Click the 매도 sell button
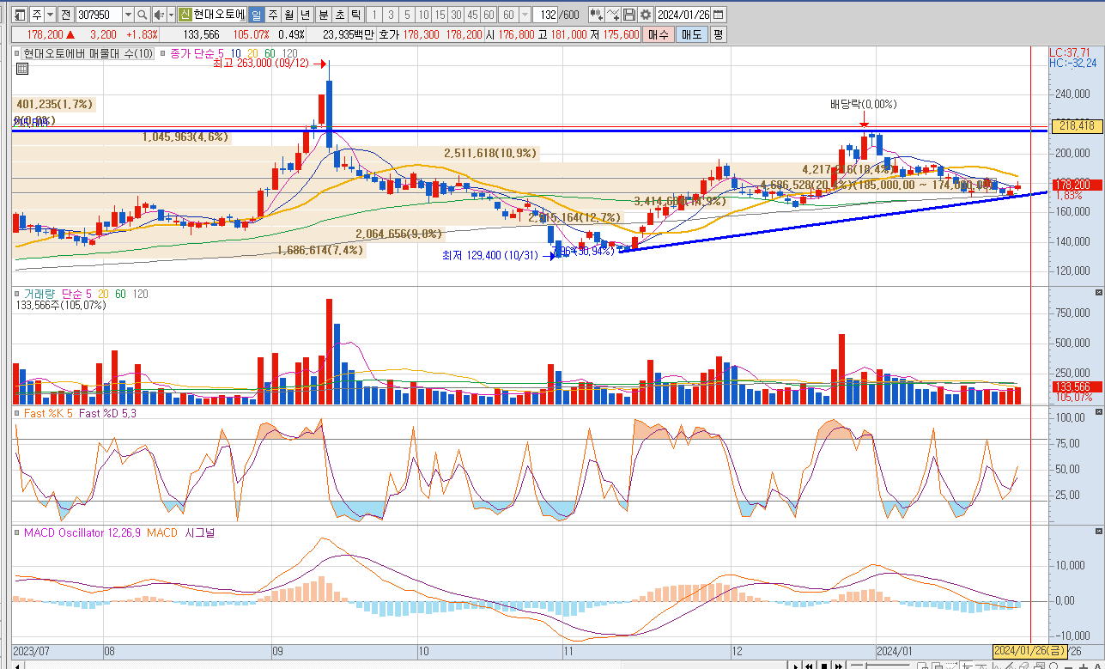 691,35
